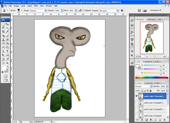This screenshot has height=123, width=170.
Task: Switch to the Histogram tab
Action: [x=152, y=19]
